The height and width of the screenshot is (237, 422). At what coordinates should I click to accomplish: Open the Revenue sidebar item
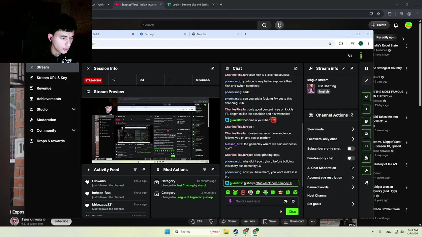point(52,88)
